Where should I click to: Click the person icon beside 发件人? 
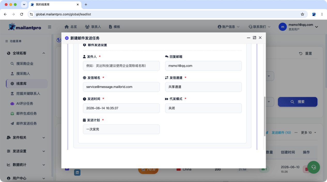pos(84,57)
